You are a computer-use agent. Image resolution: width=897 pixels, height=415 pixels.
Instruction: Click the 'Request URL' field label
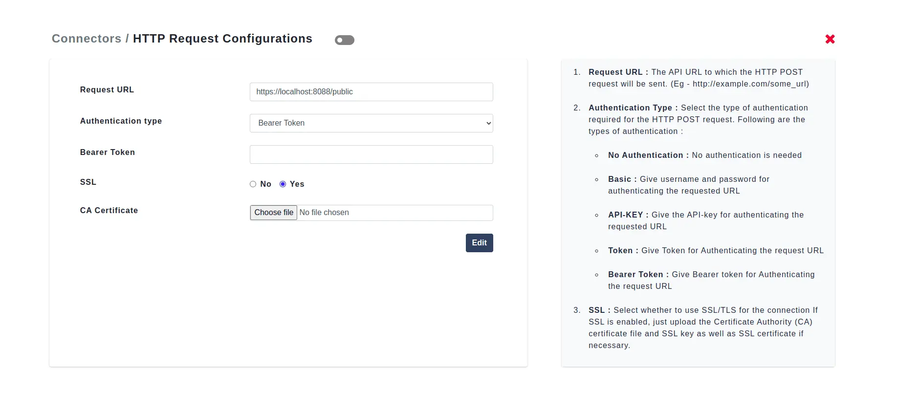click(x=107, y=90)
